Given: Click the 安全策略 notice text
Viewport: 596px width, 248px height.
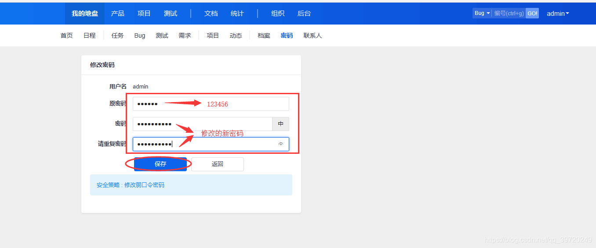Looking at the screenshot, I should pyautogui.click(x=131, y=185).
